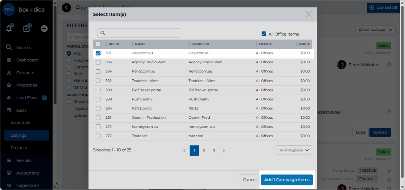
Task: Open the WEB PORTALS link
Action: click(329, 112)
